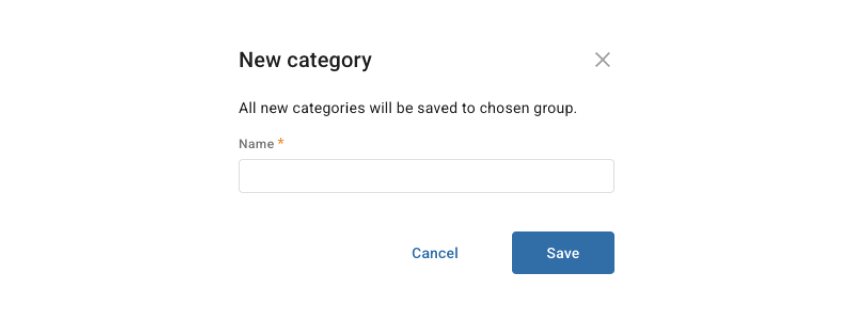
Task: Click the New category dialog title
Action: point(306,60)
